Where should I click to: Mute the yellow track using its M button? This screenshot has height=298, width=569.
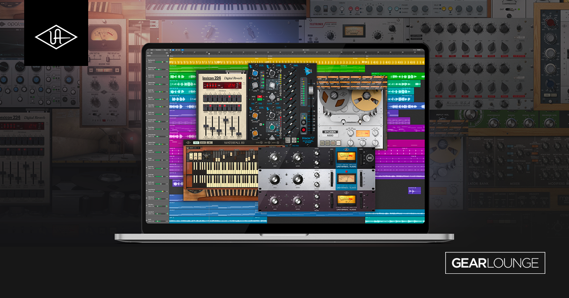149,62
